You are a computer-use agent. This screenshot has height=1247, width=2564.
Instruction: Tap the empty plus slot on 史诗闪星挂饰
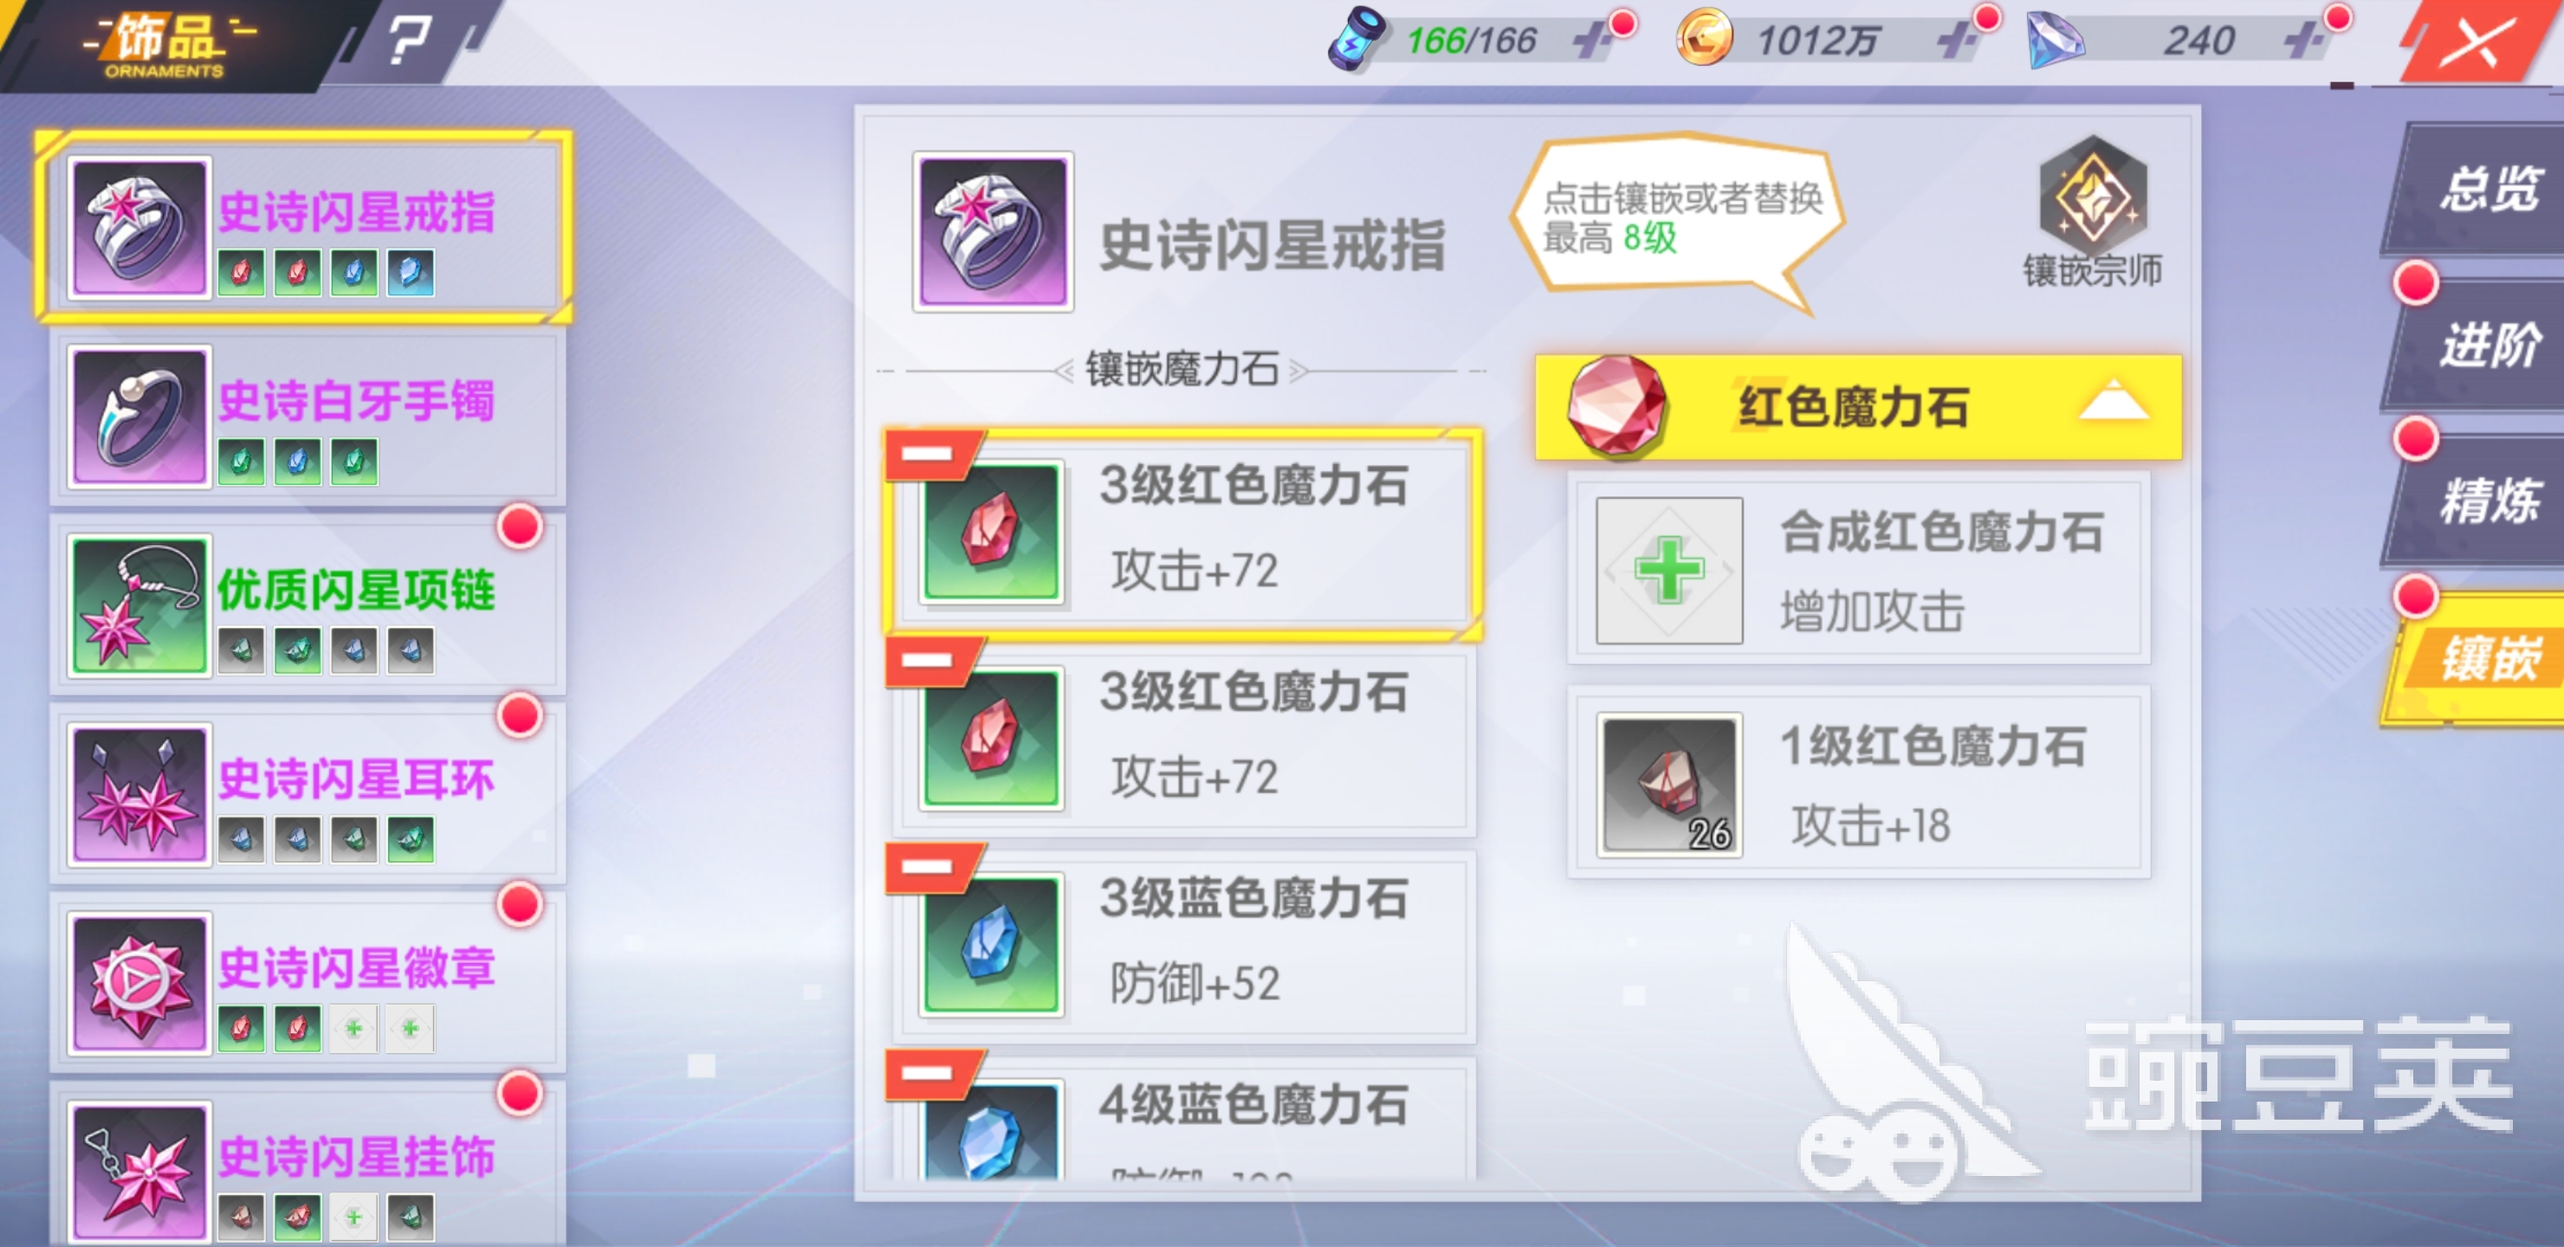(353, 1218)
